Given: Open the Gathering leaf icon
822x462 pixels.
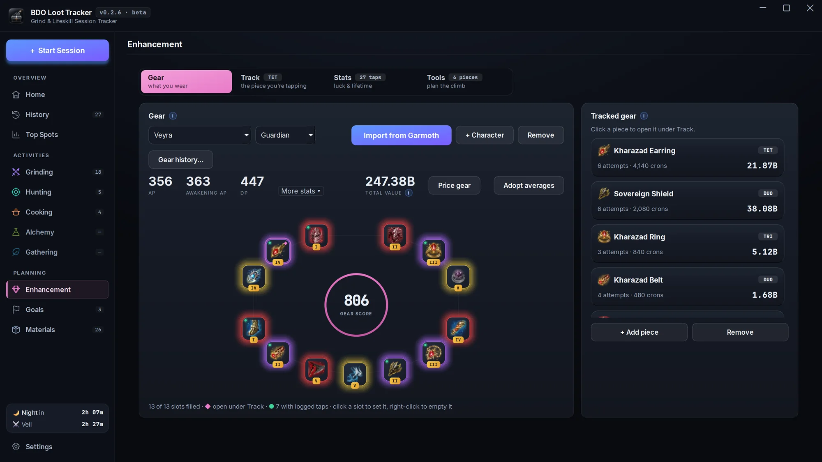Looking at the screenshot, I should point(16,252).
